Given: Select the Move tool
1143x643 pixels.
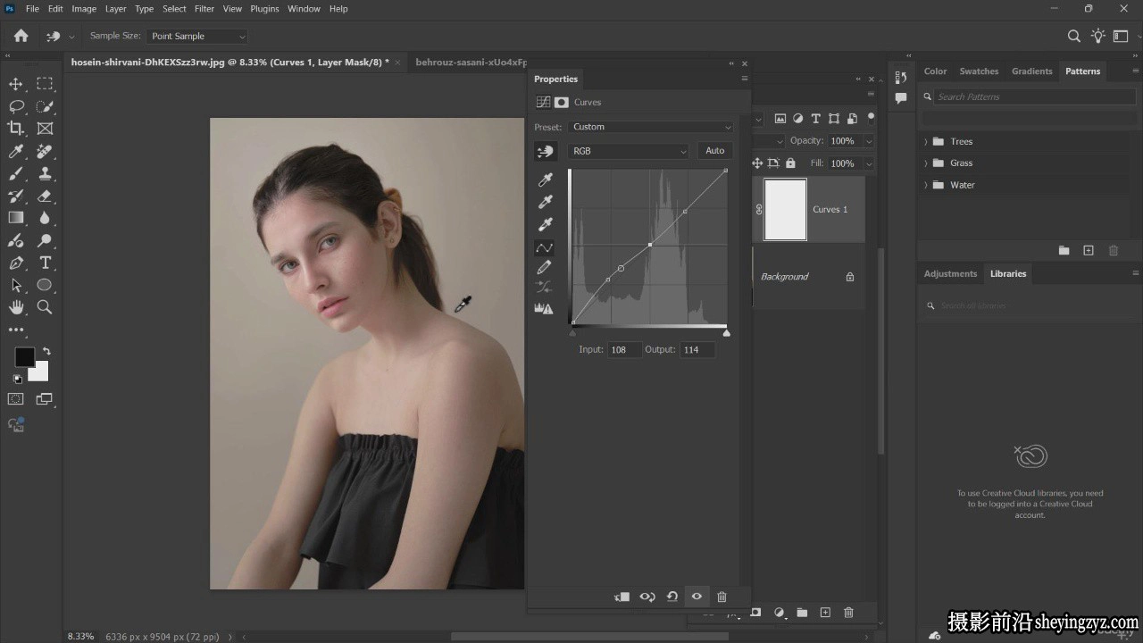Looking at the screenshot, I should [x=16, y=84].
